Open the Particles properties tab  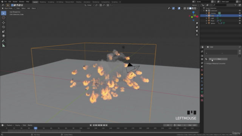(x=202, y=82)
